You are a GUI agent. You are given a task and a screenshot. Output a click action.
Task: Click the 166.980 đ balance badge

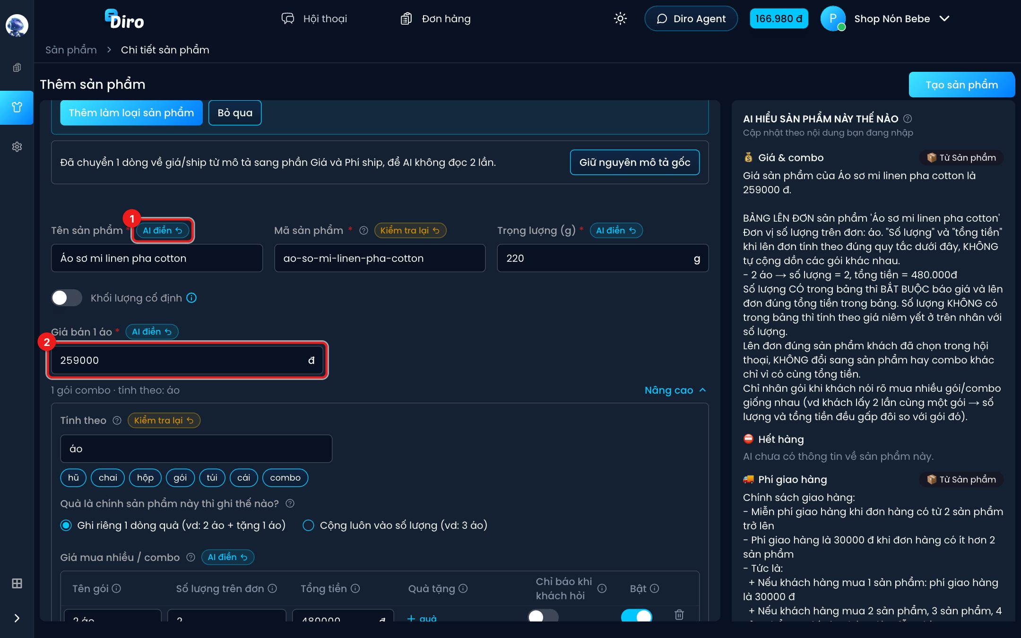[779, 19]
